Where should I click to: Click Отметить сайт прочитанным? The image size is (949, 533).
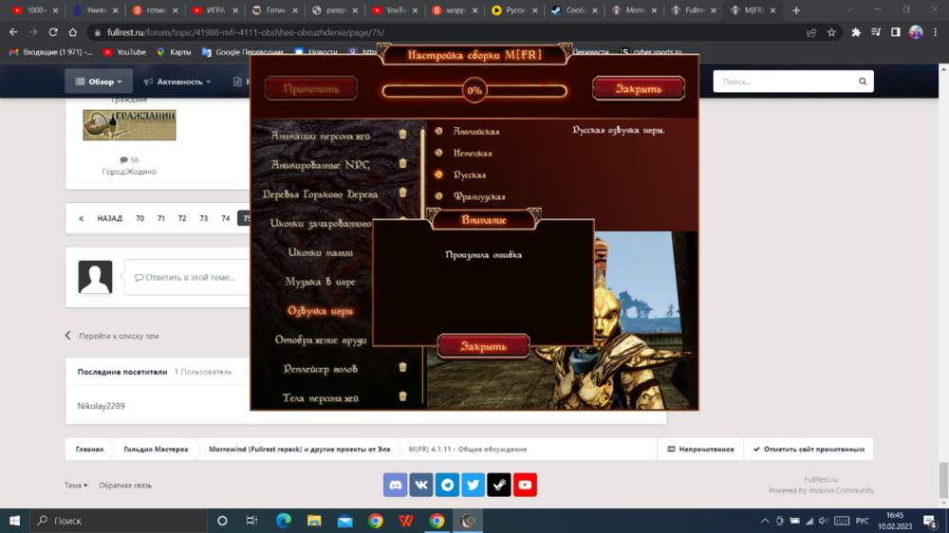(x=809, y=449)
